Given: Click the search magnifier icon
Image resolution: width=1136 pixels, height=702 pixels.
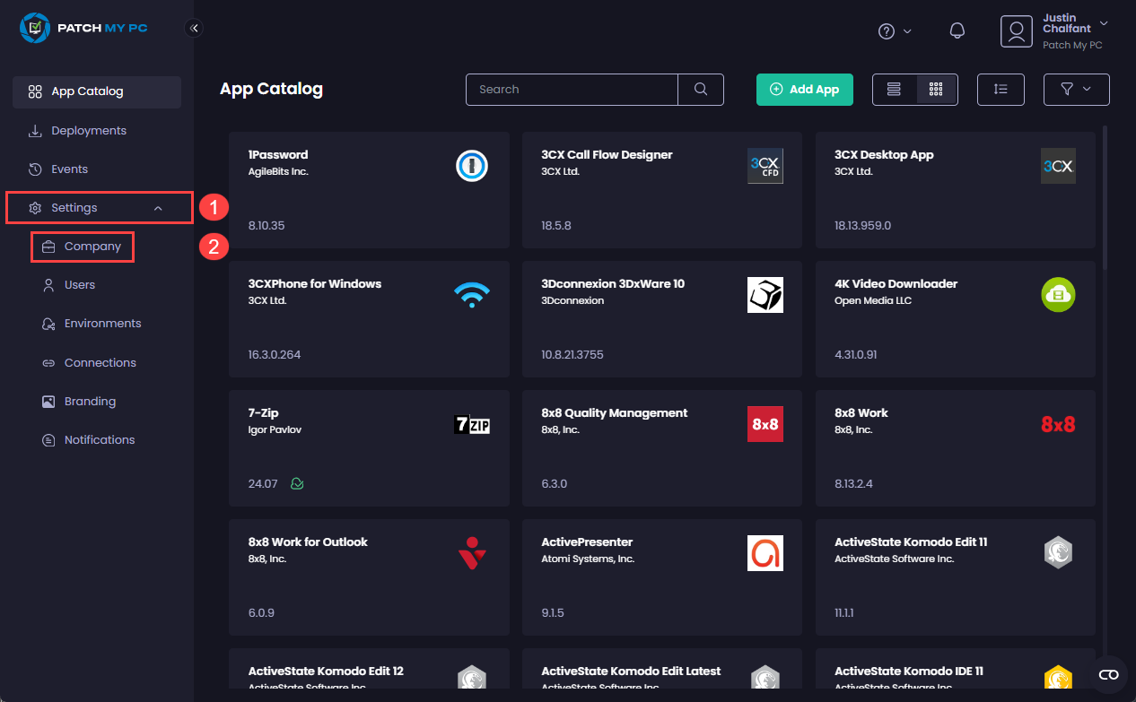Looking at the screenshot, I should click(700, 89).
